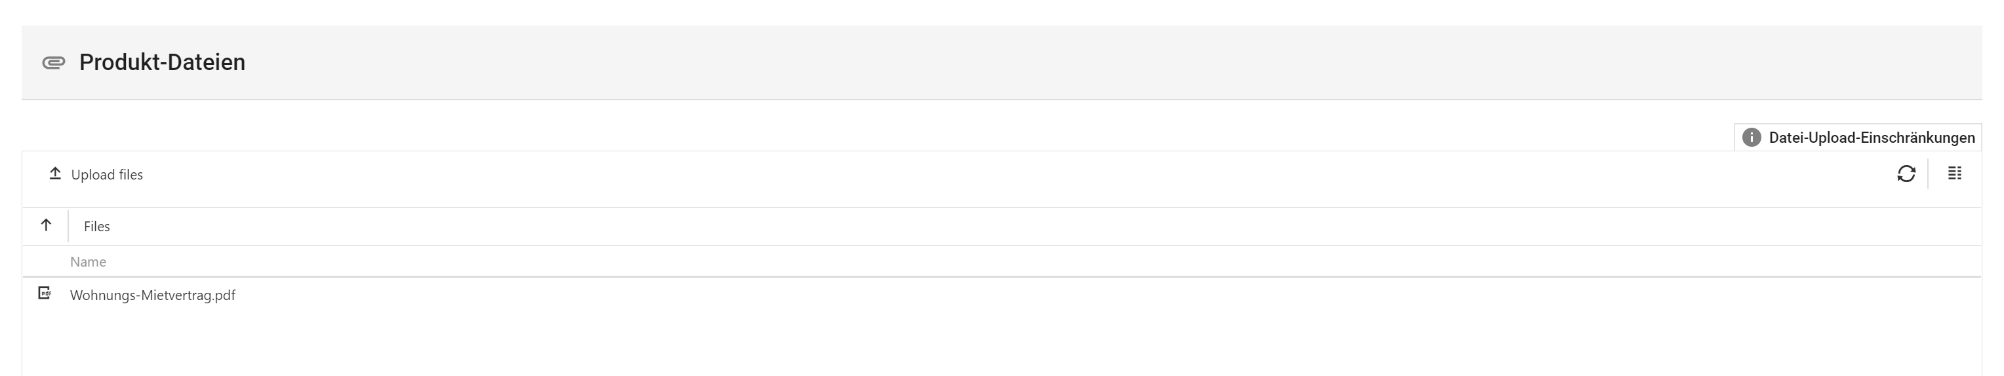Click the paperclip icon beside Produkt-Dateien

click(x=53, y=63)
